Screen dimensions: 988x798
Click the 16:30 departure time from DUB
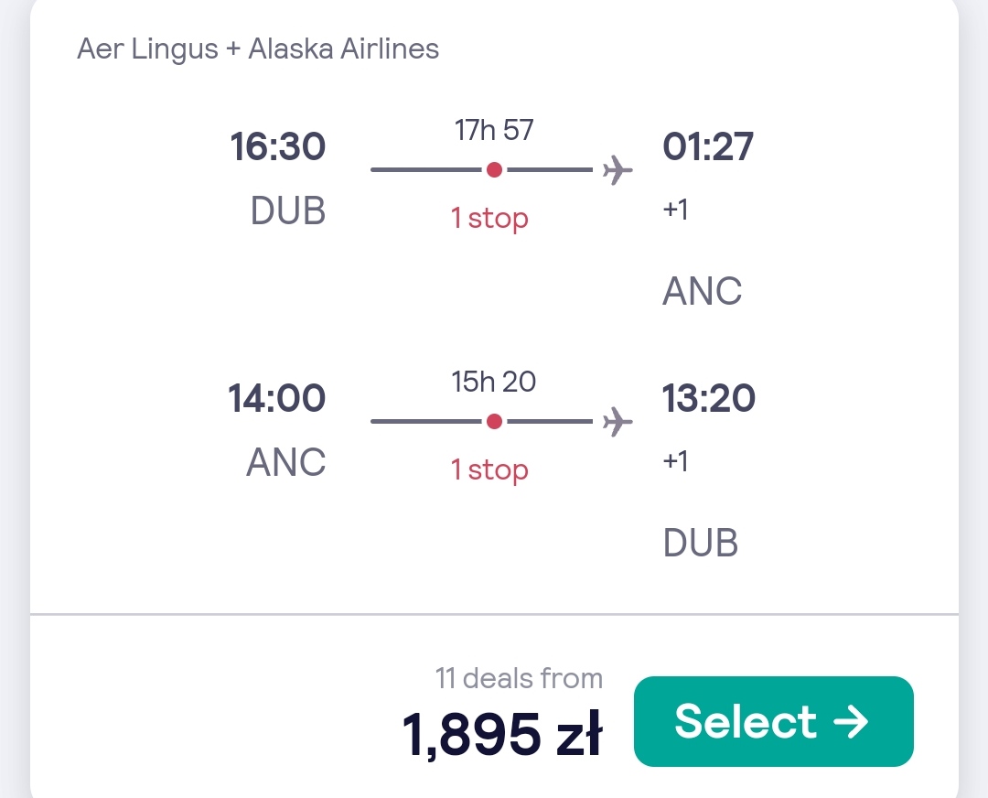tap(278, 146)
